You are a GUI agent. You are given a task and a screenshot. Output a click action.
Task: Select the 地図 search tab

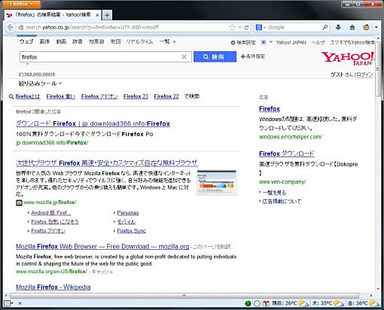click(115, 41)
